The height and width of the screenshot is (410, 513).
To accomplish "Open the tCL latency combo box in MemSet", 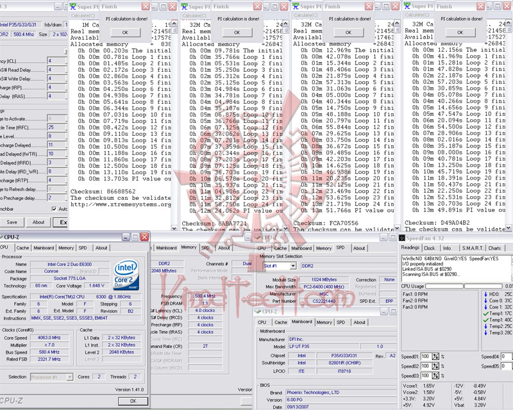I will tap(57, 61).
